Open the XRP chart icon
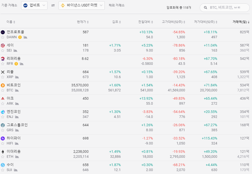Image resolution: width=252 pixels, height=174 pixels. pos(17,77)
